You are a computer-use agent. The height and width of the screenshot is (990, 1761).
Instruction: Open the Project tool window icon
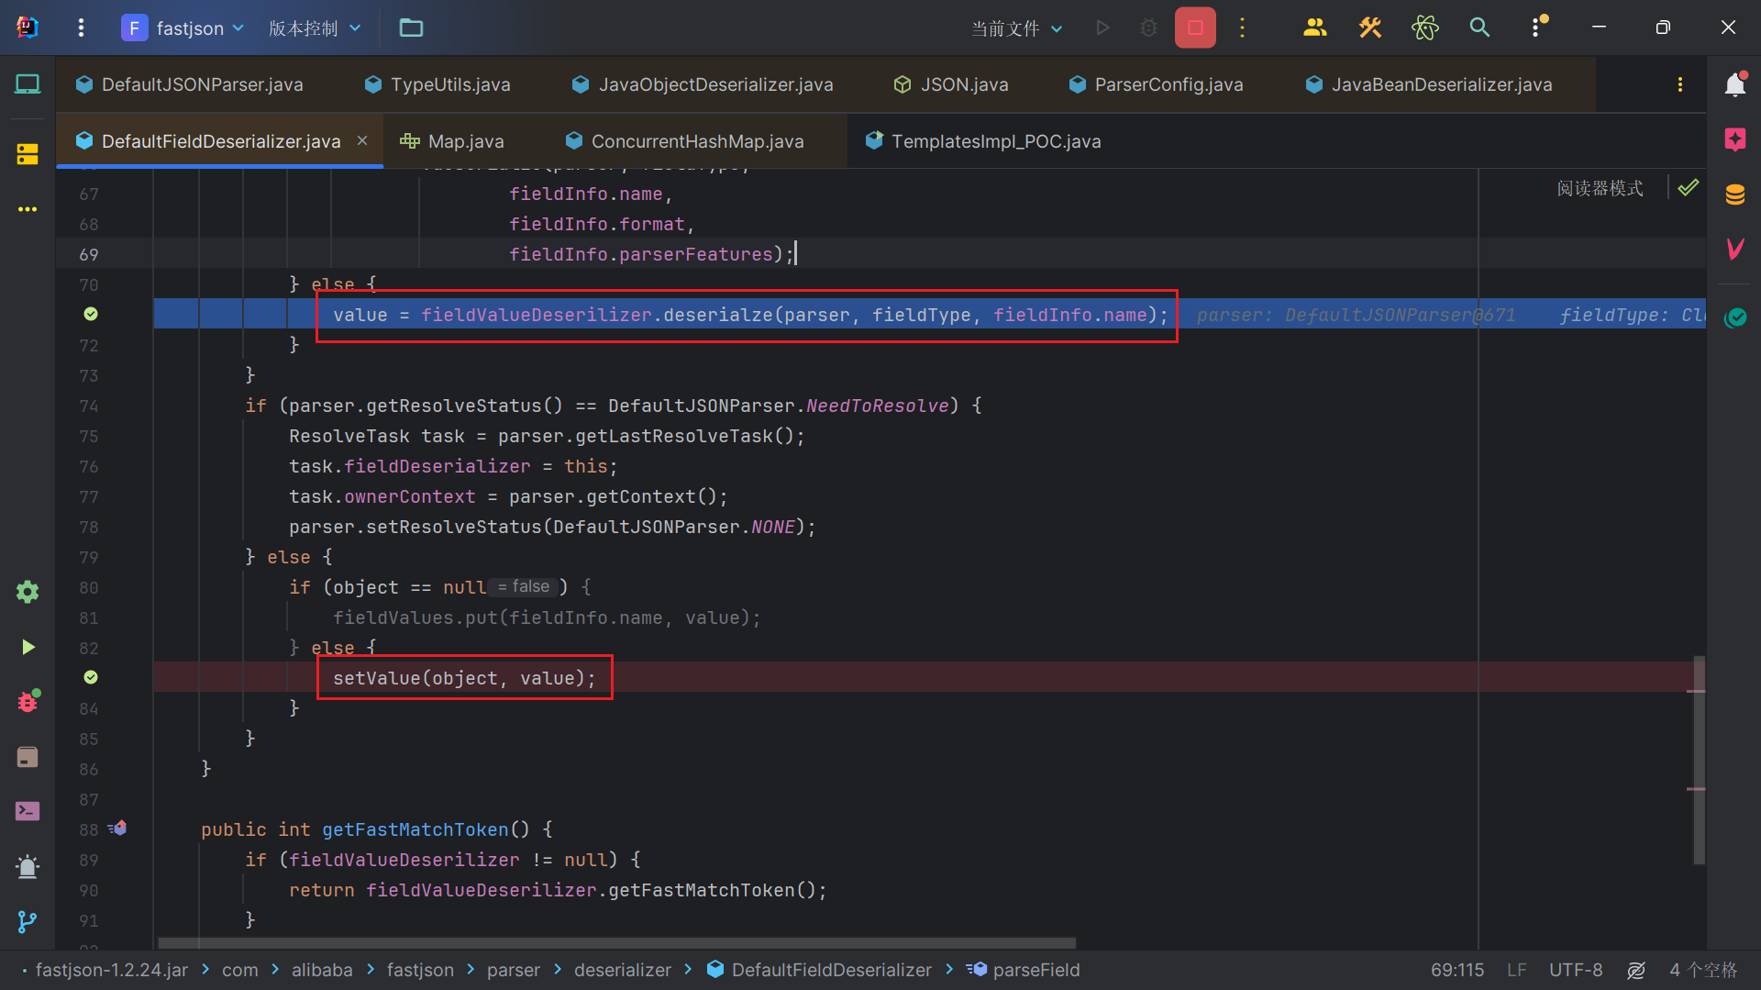click(28, 84)
